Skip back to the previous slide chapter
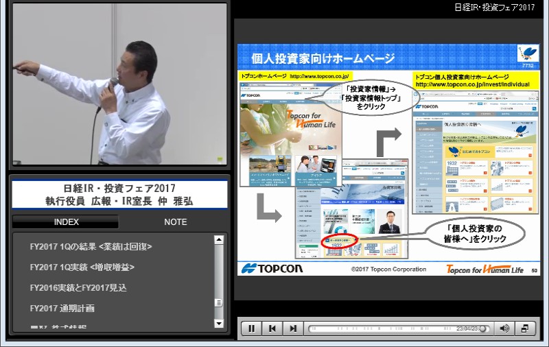 pyautogui.click(x=272, y=328)
